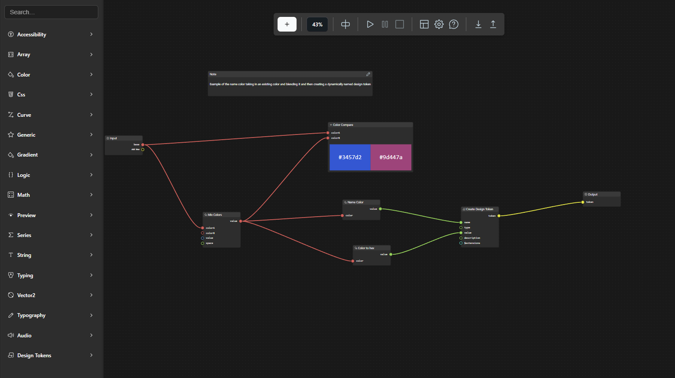Image resolution: width=675 pixels, height=378 pixels.
Task: Open help via the question mark icon
Action: [453, 24]
